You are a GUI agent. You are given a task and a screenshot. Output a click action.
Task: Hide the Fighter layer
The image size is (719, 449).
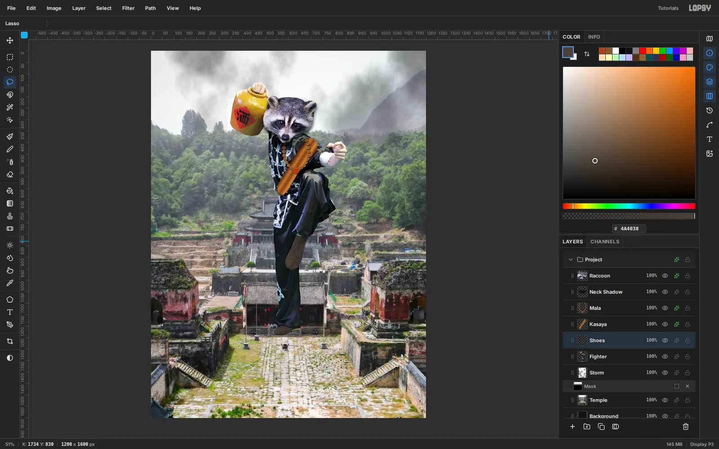665,357
